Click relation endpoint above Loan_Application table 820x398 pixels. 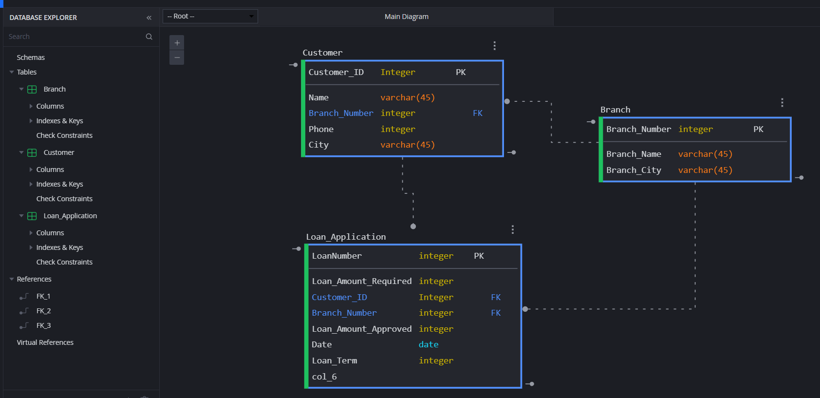pyautogui.click(x=413, y=226)
